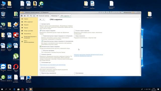
Task: Click the search magnifier icon in 1C toolbar
Action: click(31, 16)
